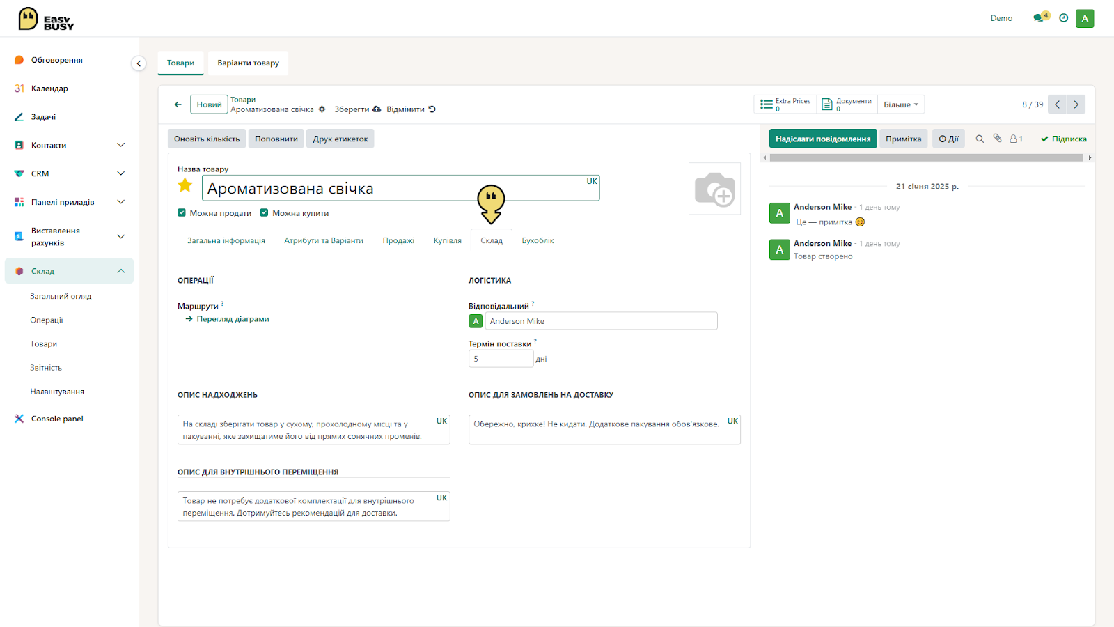Expand Контакти menu in sidebar
This screenshot has height=627, width=1114.
121,145
